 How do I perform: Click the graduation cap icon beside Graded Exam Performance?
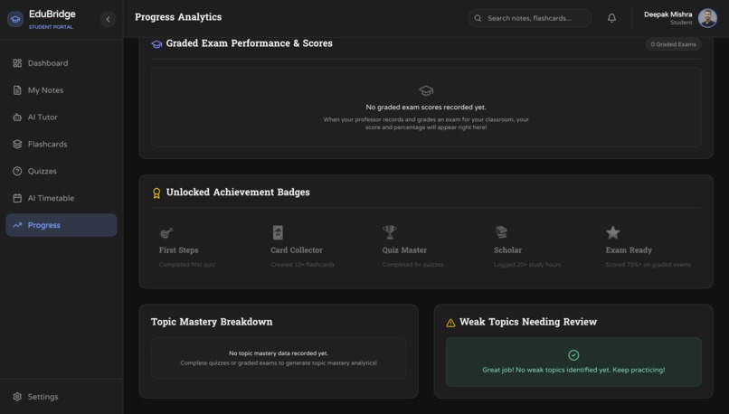click(x=156, y=44)
